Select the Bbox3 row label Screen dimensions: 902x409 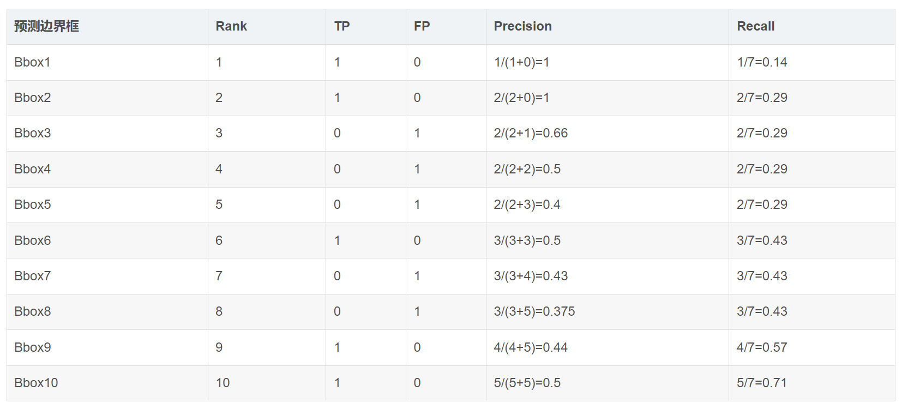click(32, 133)
